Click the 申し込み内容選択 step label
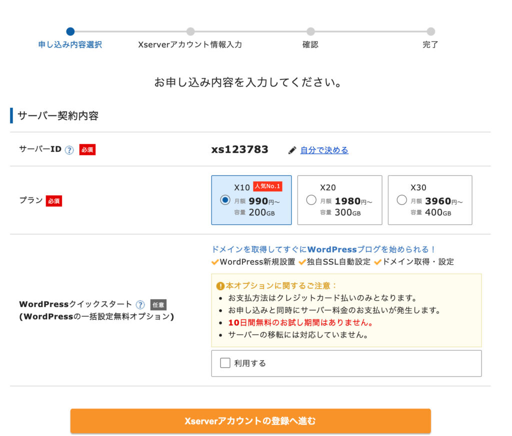The width and height of the screenshot is (512, 436). click(70, 44)
